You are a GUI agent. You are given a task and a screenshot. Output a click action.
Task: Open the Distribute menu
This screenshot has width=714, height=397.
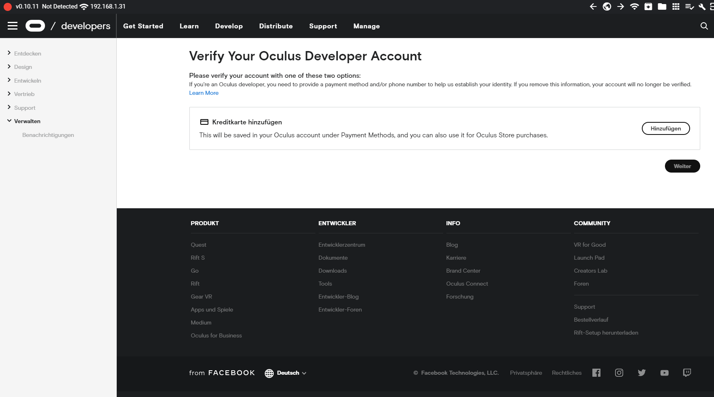[276, 26]
